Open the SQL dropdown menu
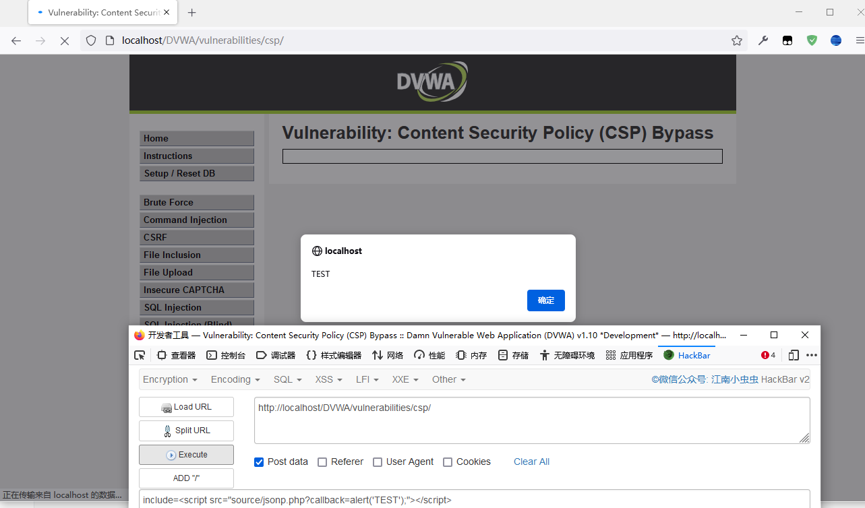This screenshot has height=508, width=865. (288, 379)
